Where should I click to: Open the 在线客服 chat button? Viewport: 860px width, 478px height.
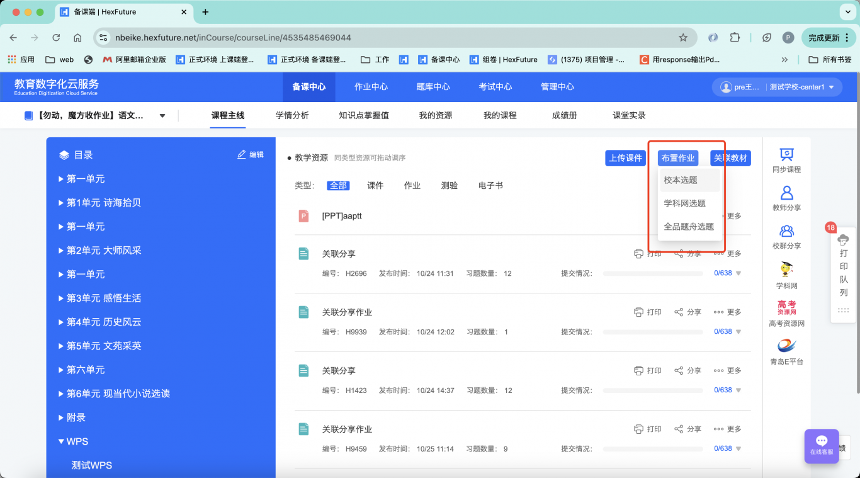pyautogui.click(x=822, y=446)
